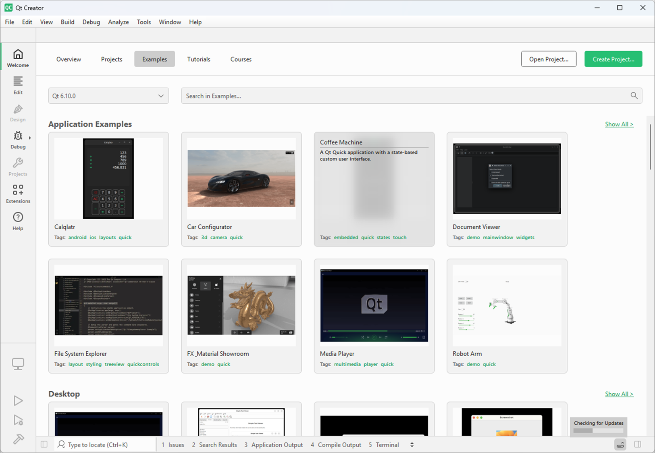The width and height of the screenshot is (655, 453).
Task: Toggle the right sidebar visibility
Action: (x=638, y=445)
